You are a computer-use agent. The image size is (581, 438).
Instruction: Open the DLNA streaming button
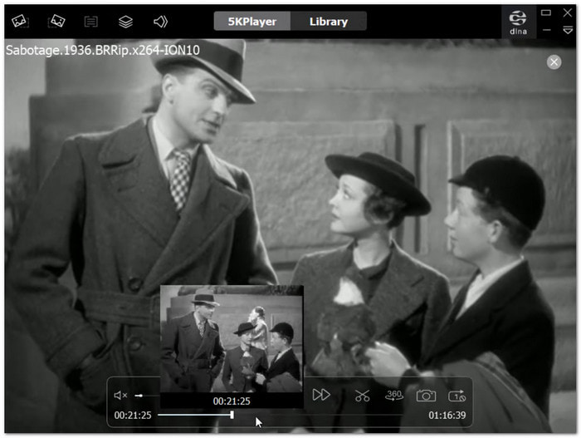pos(518,22)
